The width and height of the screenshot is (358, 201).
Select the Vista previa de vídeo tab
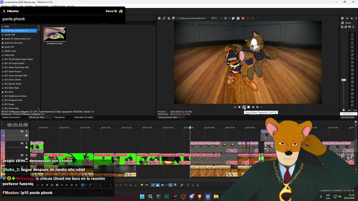168,117
